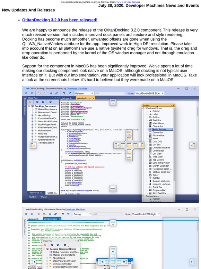This screenshot has width=201, height=269.
Task: Click the redo icon in Blue-style toolbar
Action: pos(70,93)
